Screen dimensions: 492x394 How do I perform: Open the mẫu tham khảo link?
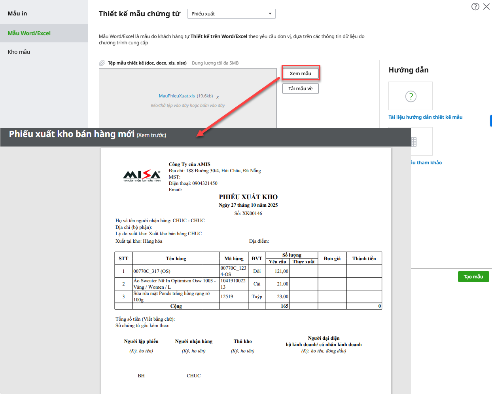click(x=426, y=163)
